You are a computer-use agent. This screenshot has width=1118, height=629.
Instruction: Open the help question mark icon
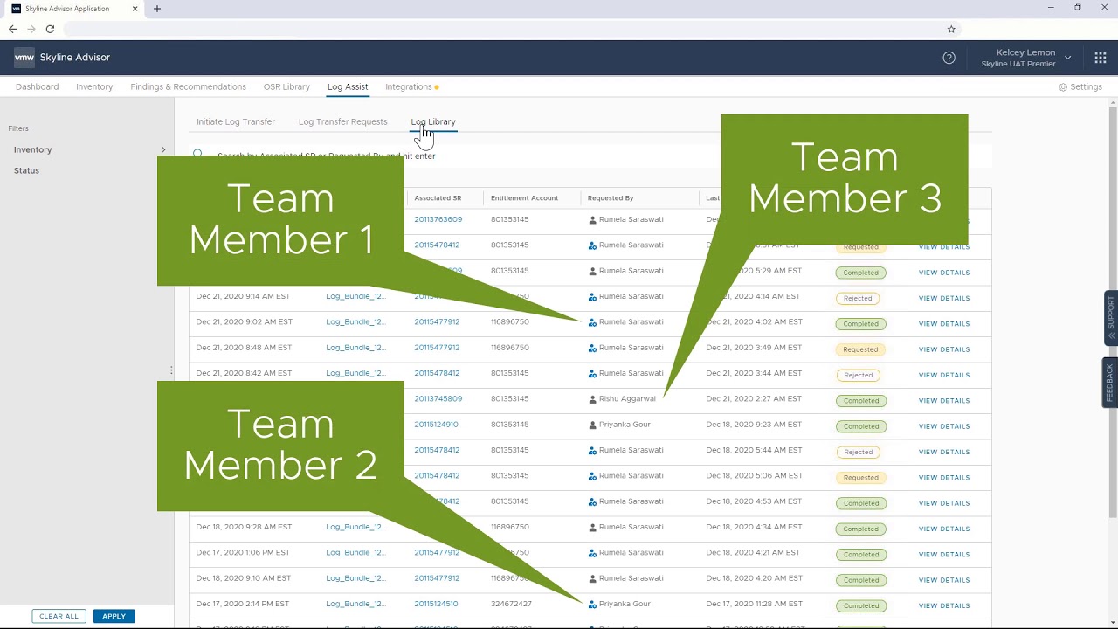click(949, 58)
